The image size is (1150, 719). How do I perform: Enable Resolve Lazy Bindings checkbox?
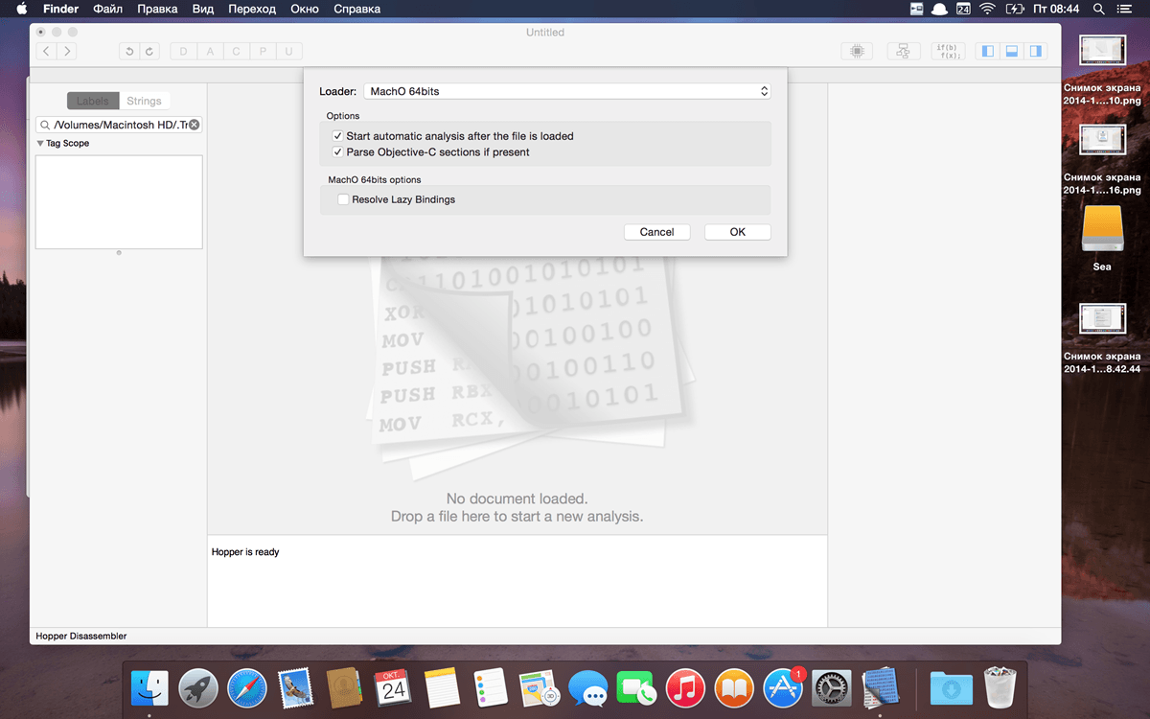(343, 199)
